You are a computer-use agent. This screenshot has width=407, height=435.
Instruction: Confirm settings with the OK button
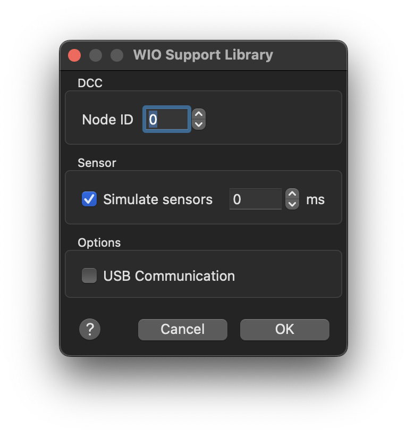coord(284,330)
